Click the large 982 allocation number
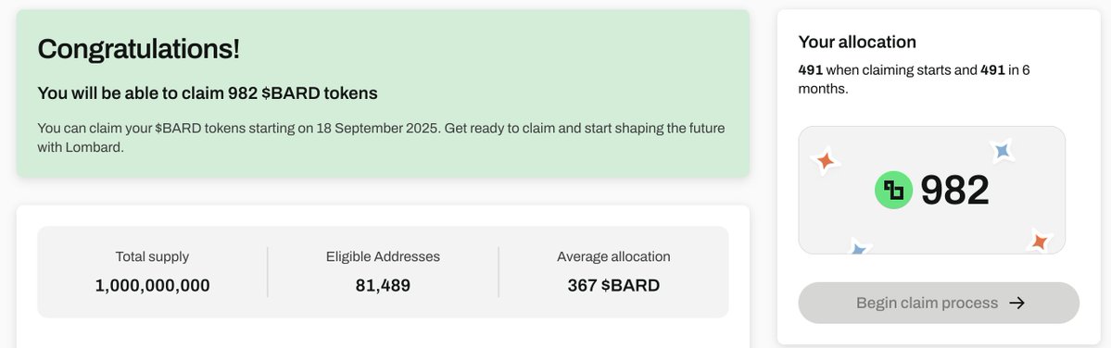 954,191
